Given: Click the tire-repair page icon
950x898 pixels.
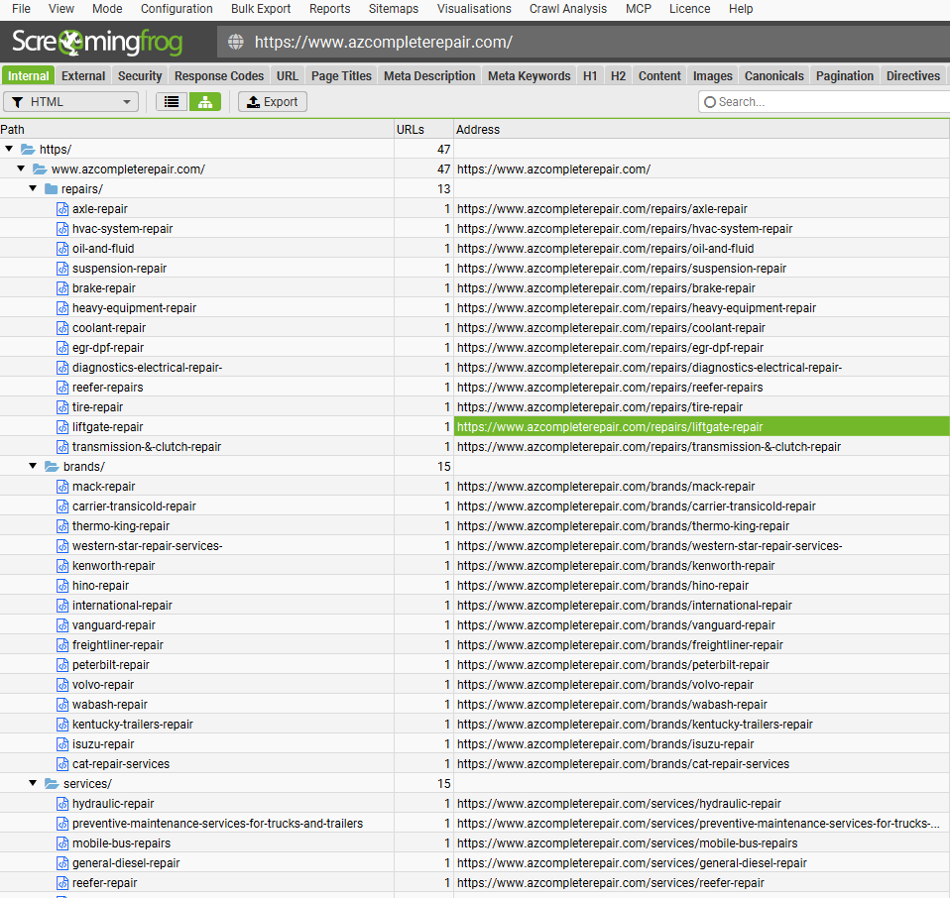Looking at the screenshot, I should click(62, 407).
